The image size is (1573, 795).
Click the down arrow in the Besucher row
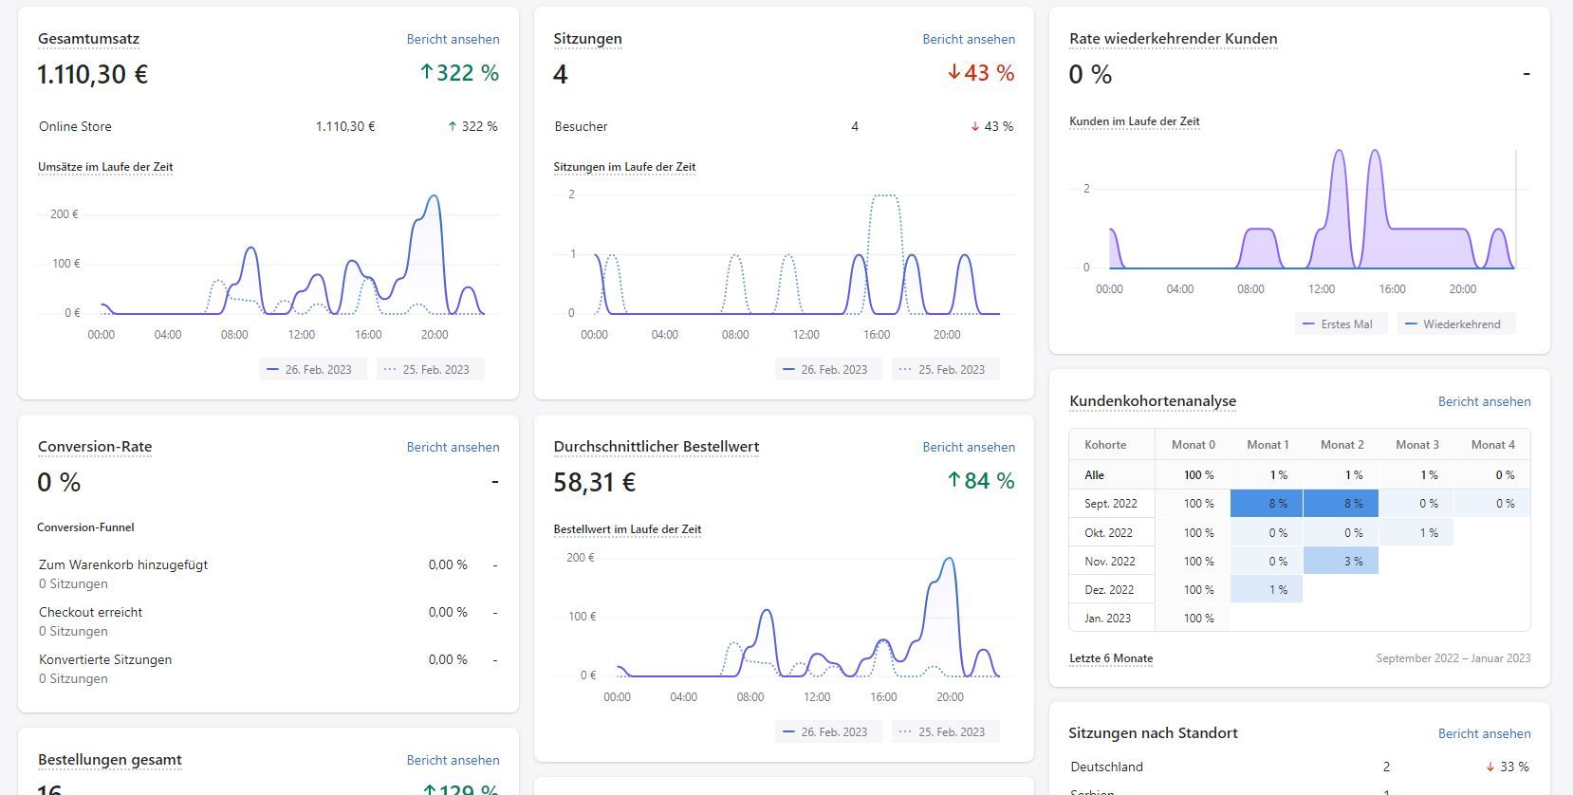(974, 126)
